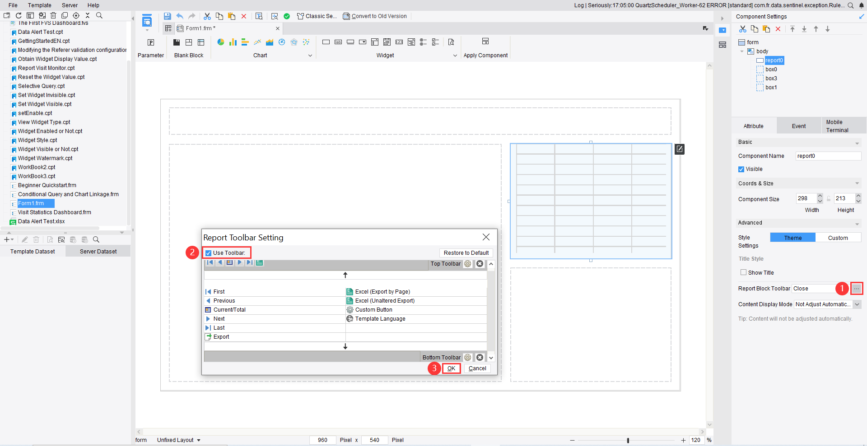
Task: Open the Template menu
Action: (40, 5)
